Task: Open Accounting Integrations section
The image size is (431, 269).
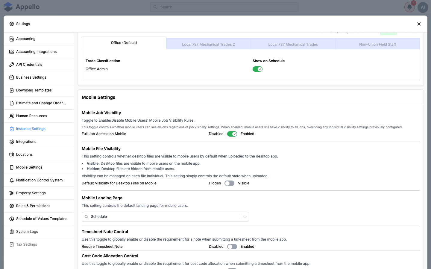Action: tap(39, 52)
